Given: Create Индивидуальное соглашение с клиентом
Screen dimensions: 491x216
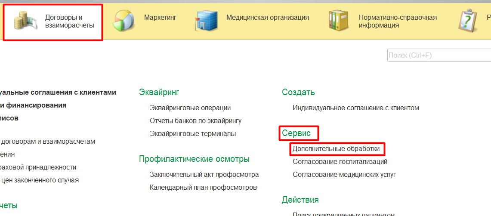Looking at the screenshot, I should coord(355,108).
